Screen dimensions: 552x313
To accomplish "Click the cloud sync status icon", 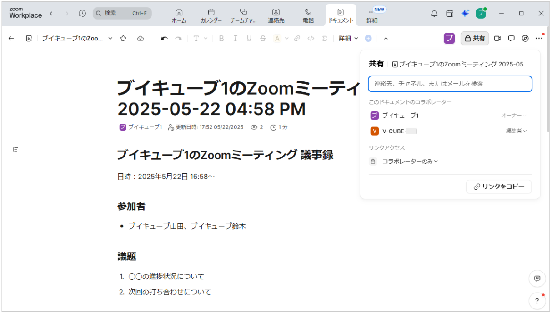I will [141, 39].
